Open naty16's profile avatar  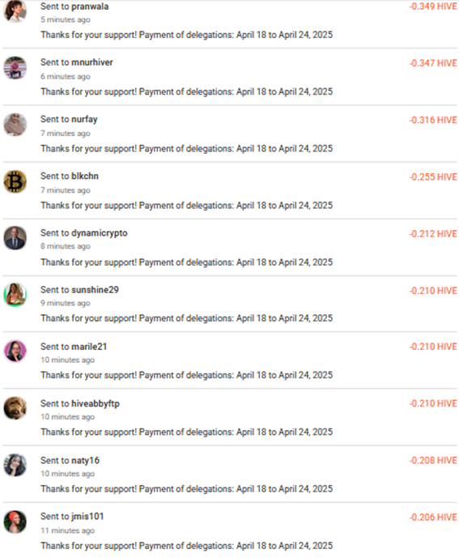[x=15, y=465]
